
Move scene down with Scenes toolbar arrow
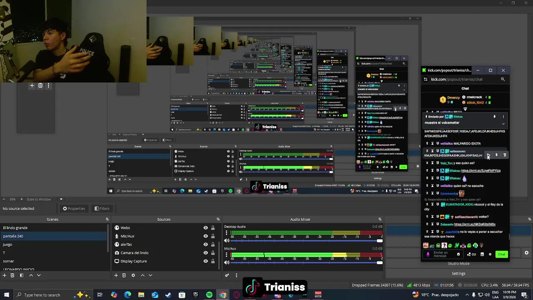[x=39, y=275]
